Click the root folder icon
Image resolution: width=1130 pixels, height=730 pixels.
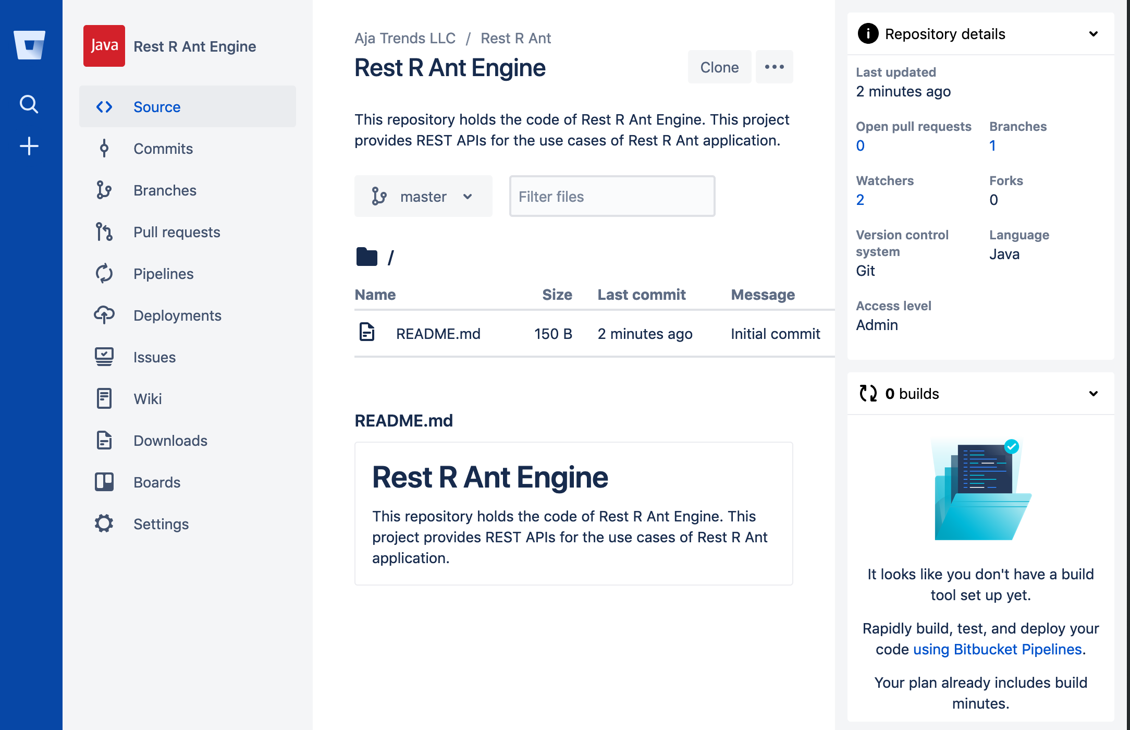[x=367, y=257]
